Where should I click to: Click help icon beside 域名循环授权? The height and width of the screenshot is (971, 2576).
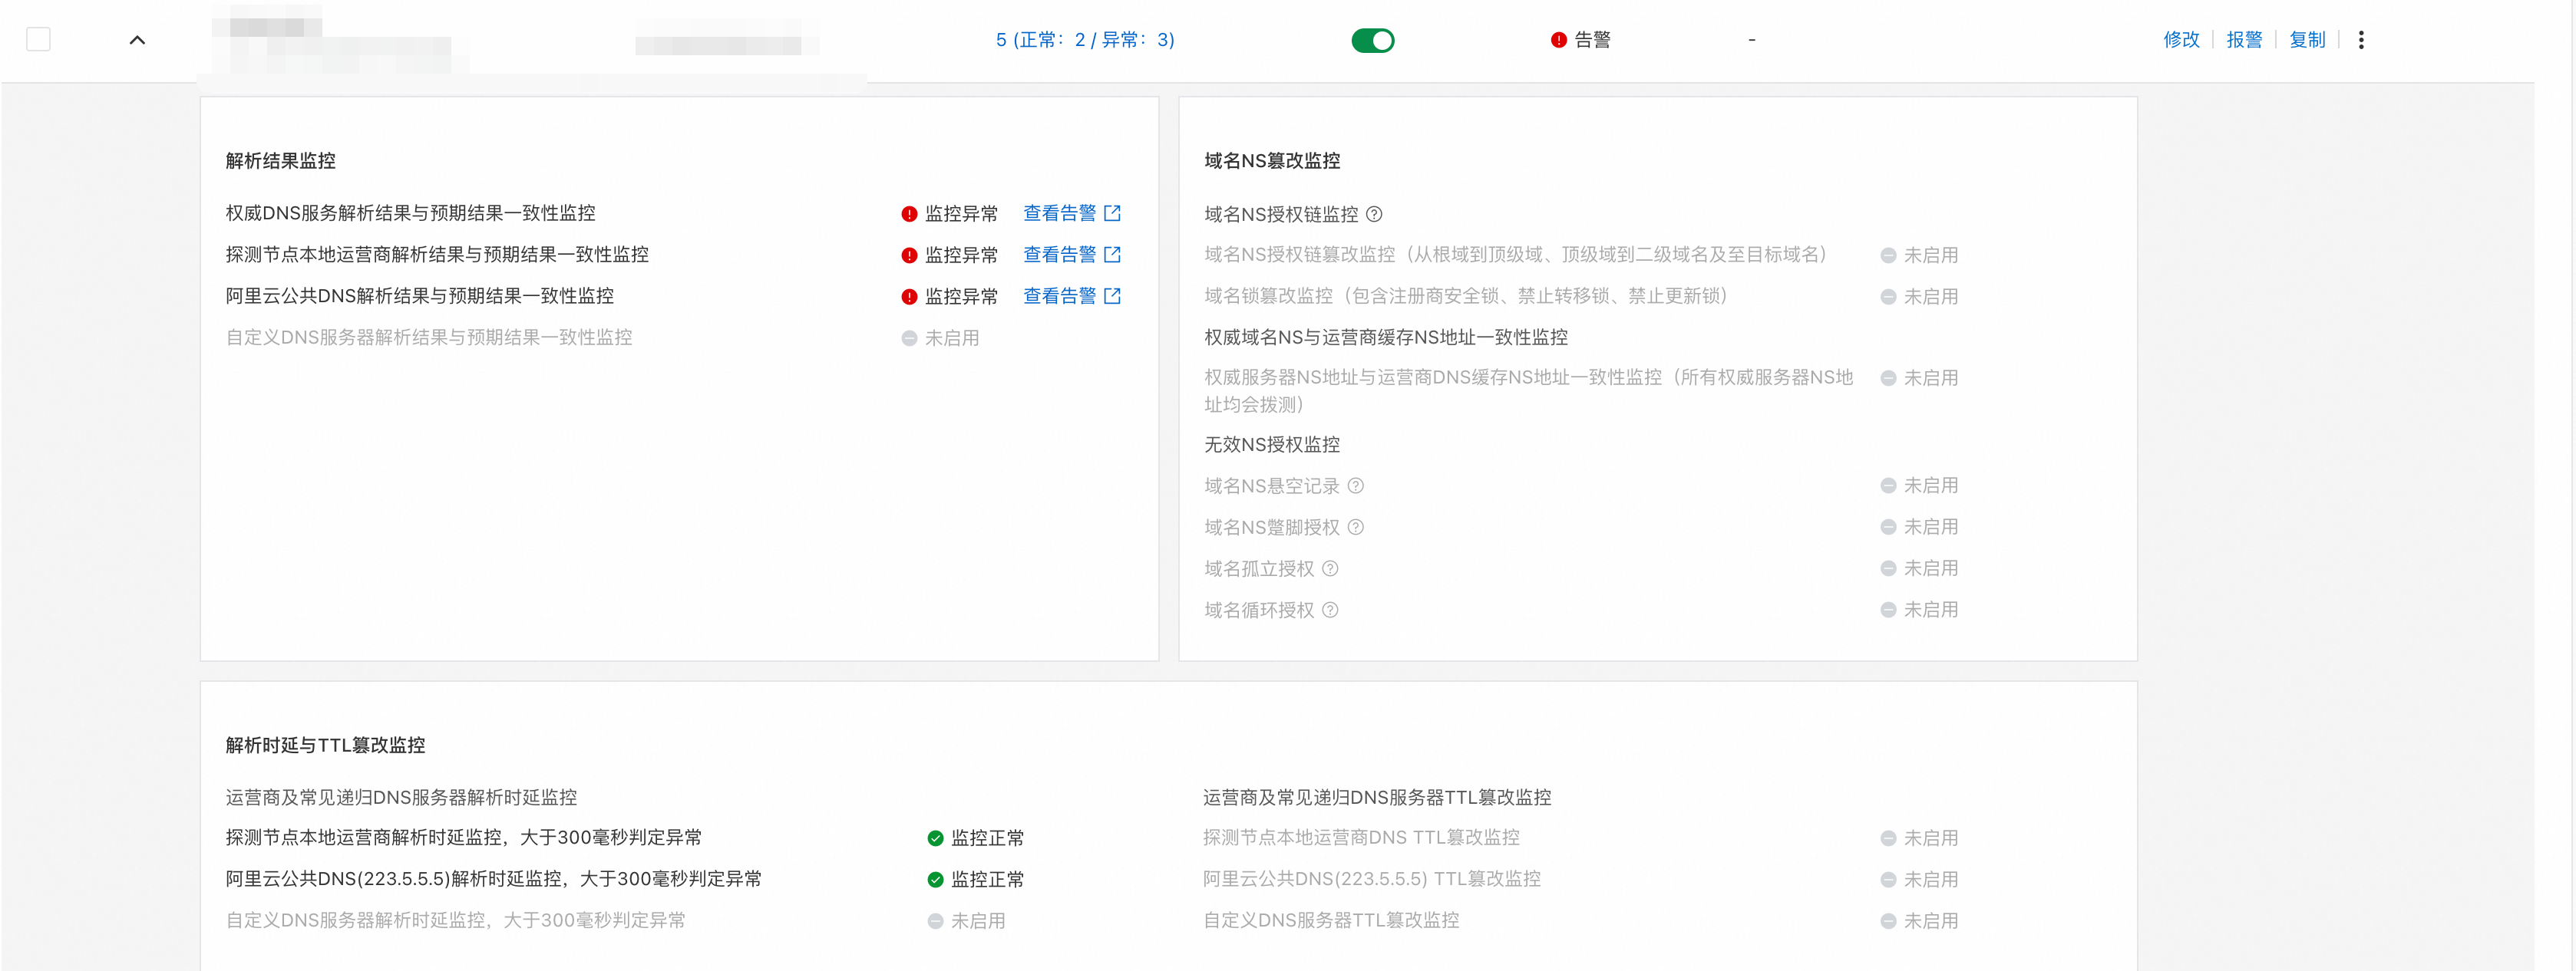point(1330,611)
